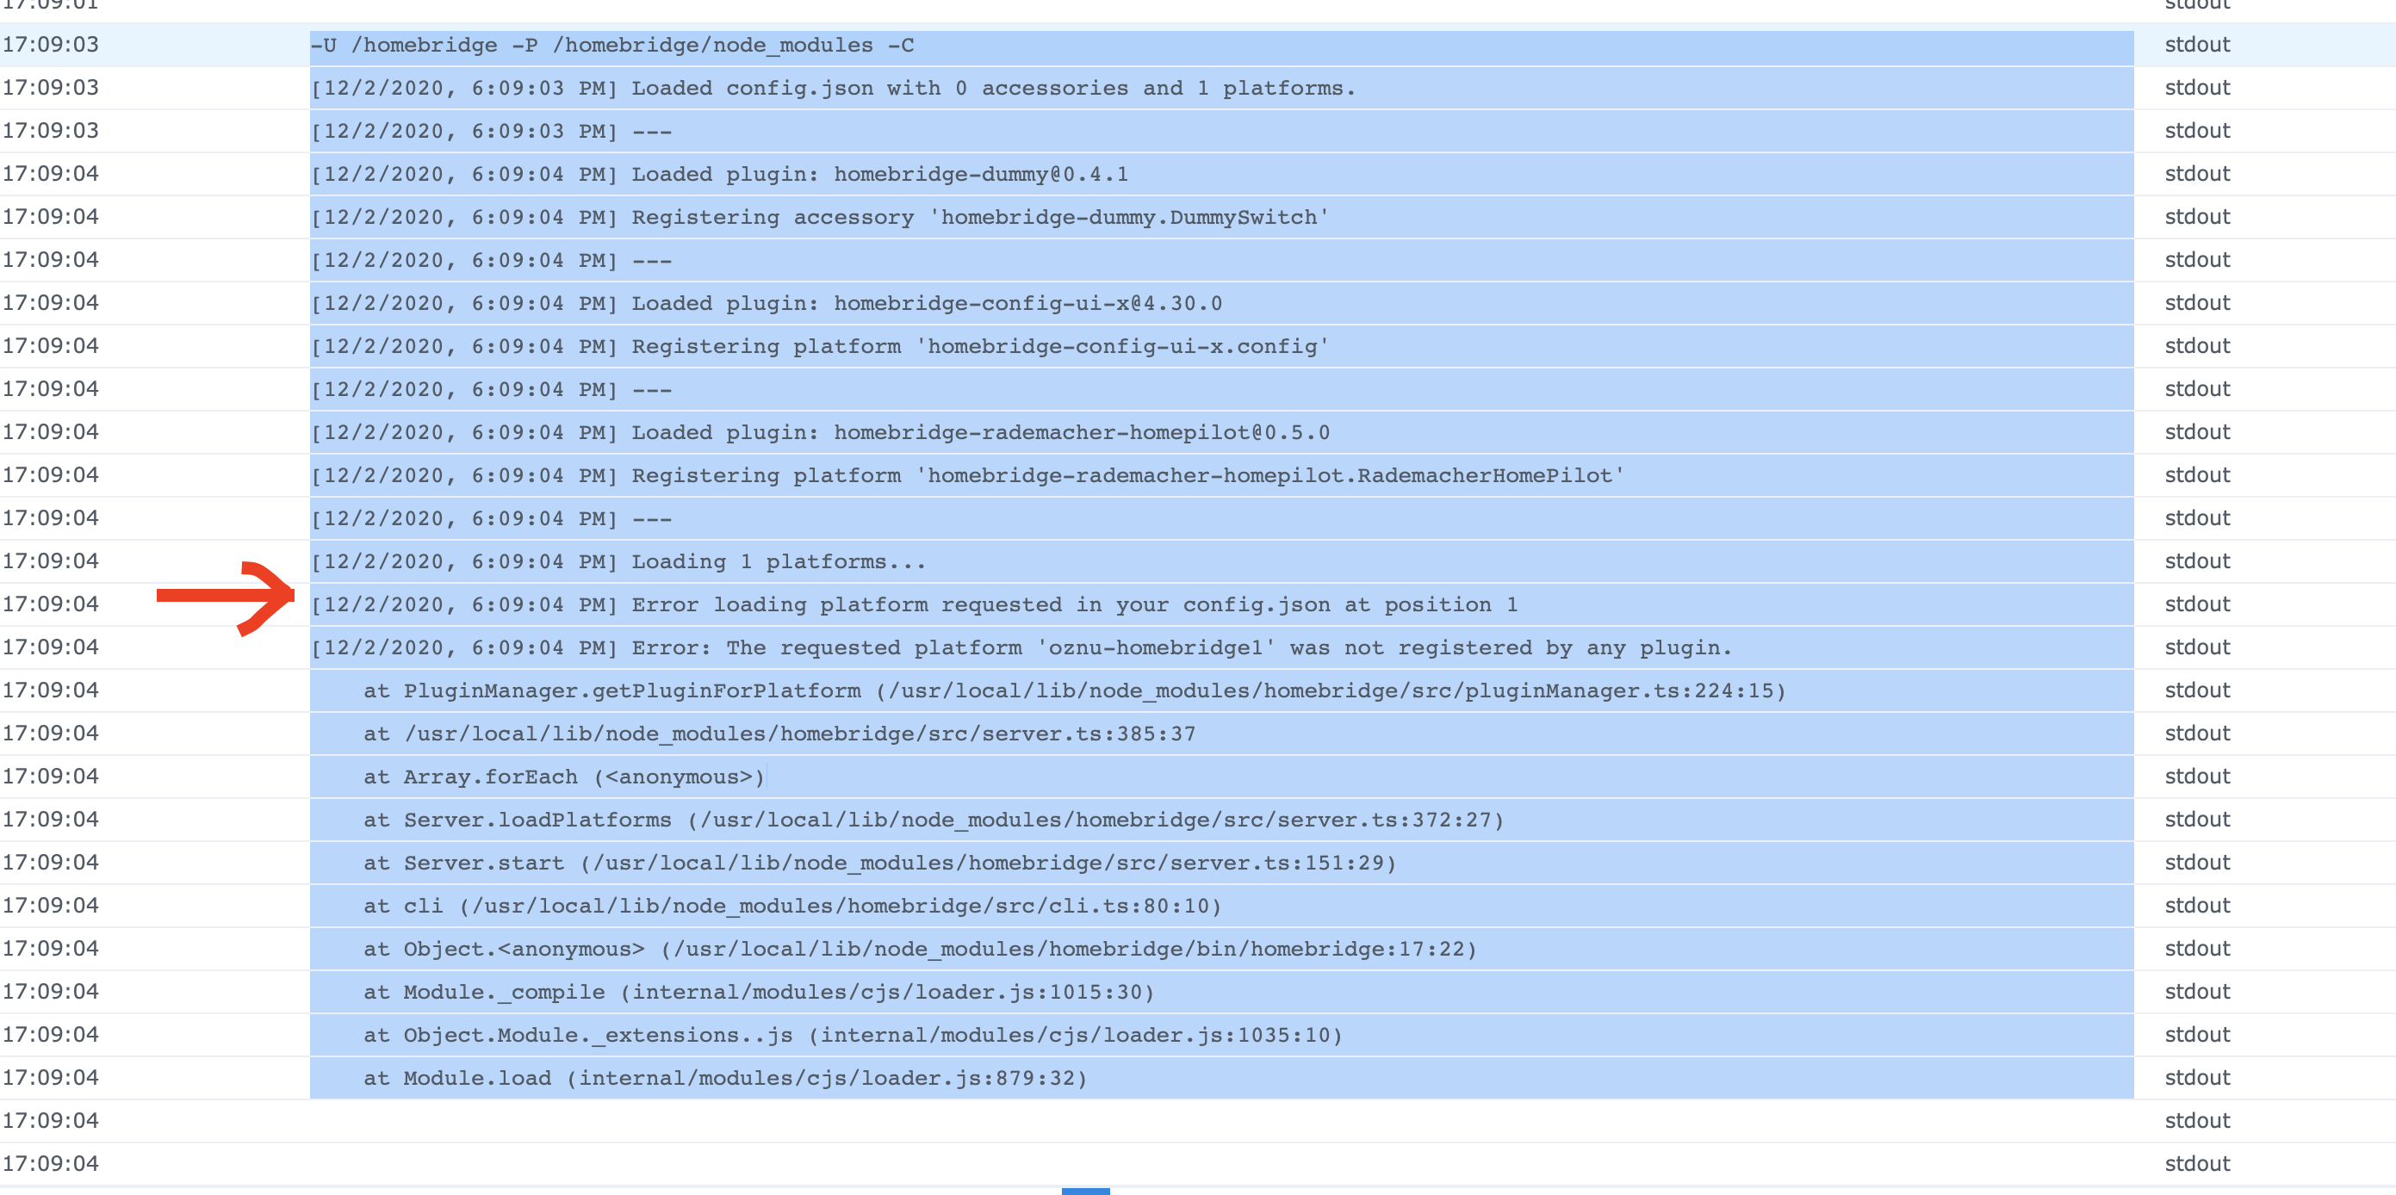Click the blue button at bottom center
The width and height of the screenshot is (2396, 1195).
(x=1085, y=1191)
